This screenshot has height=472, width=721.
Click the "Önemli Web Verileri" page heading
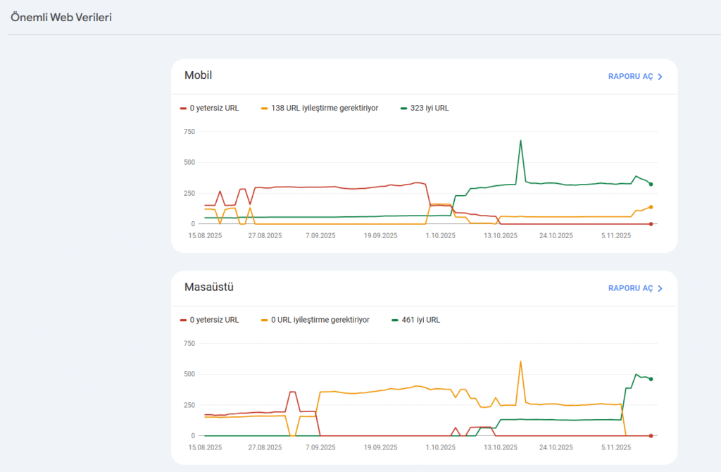click(x=61, y=18)
